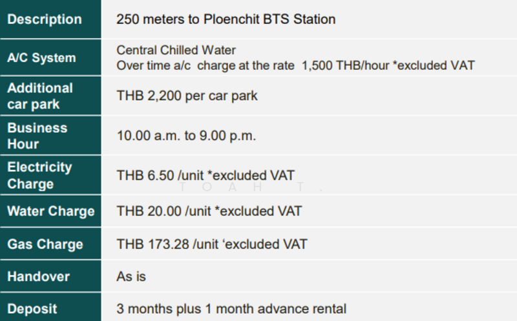The height and width of the screenshot is (321, 517).
Task: Select the '3 months plus 1 month advance rental' text
Action: 231,309
